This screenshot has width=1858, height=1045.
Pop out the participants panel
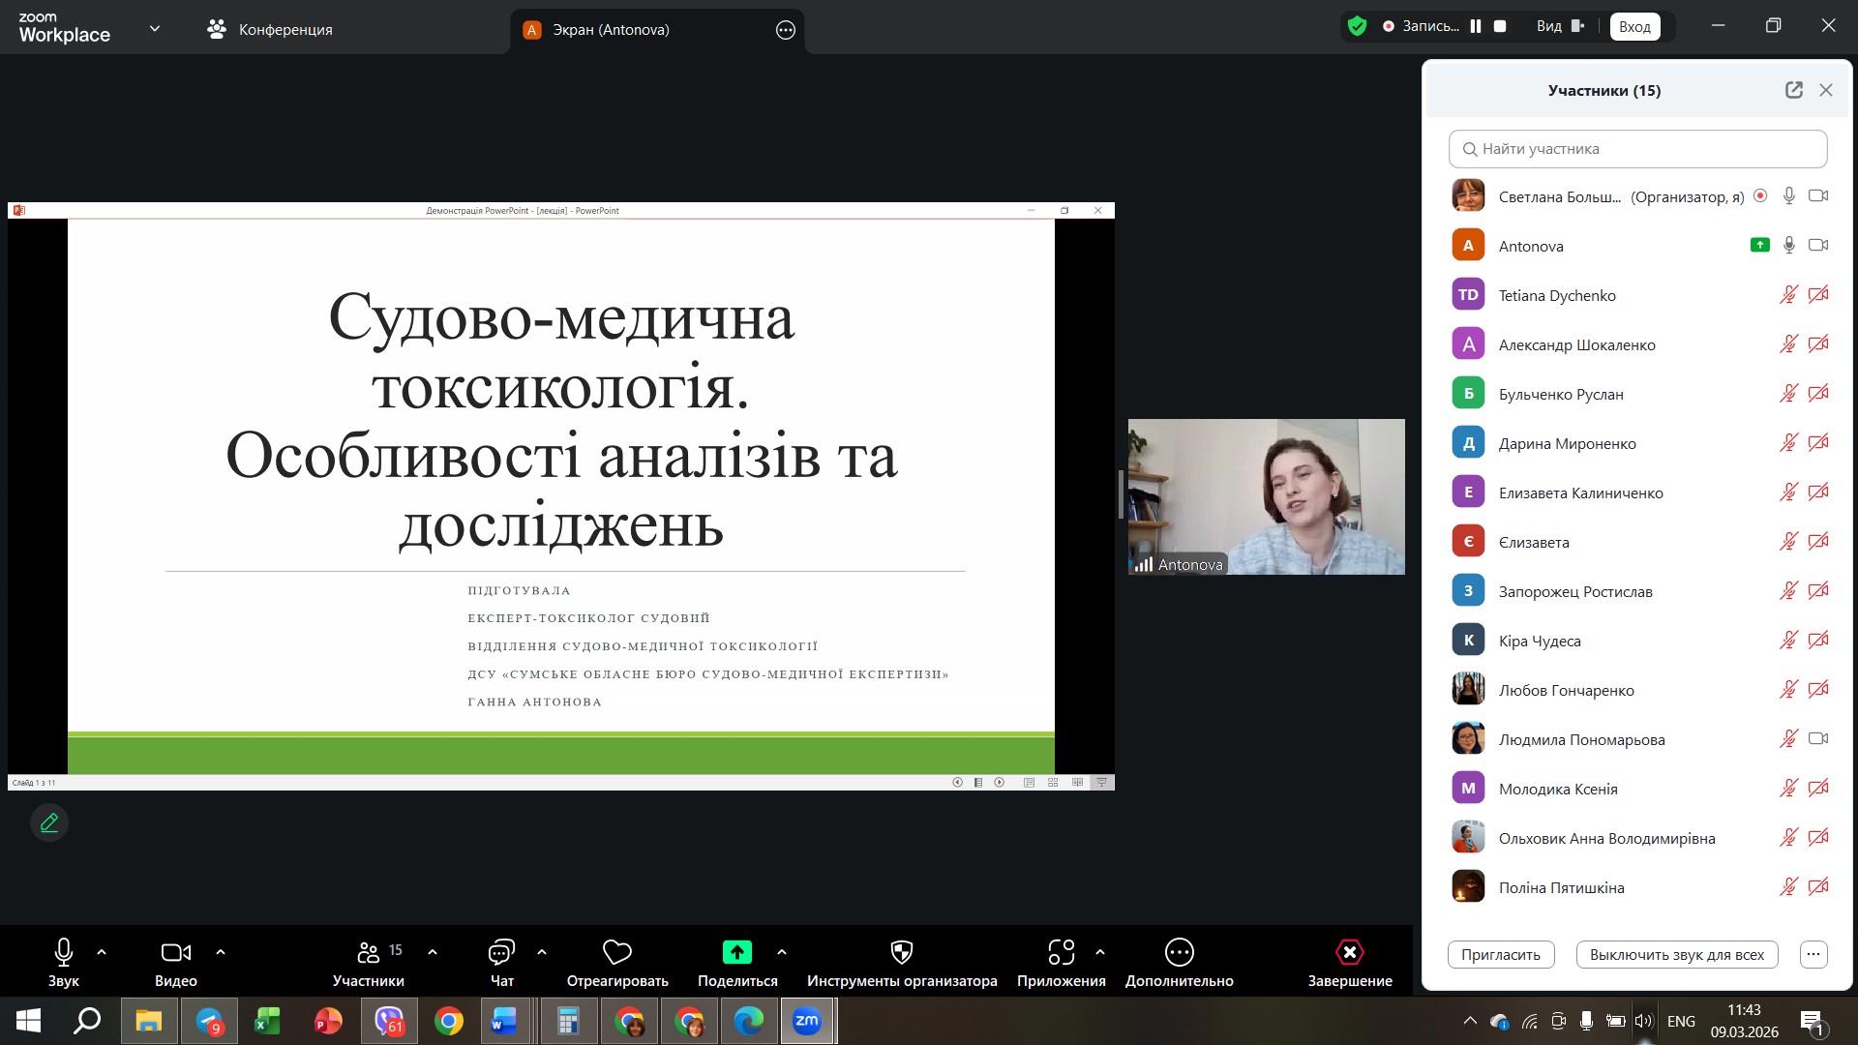(x=1793, y=90)
